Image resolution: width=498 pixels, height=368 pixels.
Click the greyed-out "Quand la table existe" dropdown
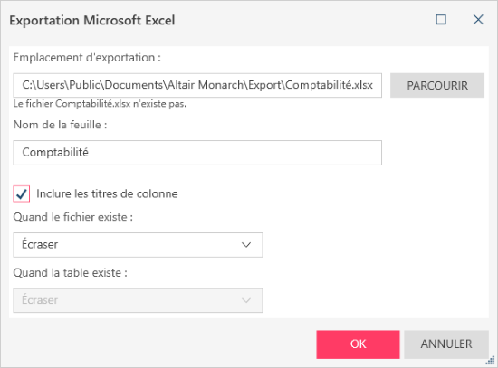click(x=138, y=300)
